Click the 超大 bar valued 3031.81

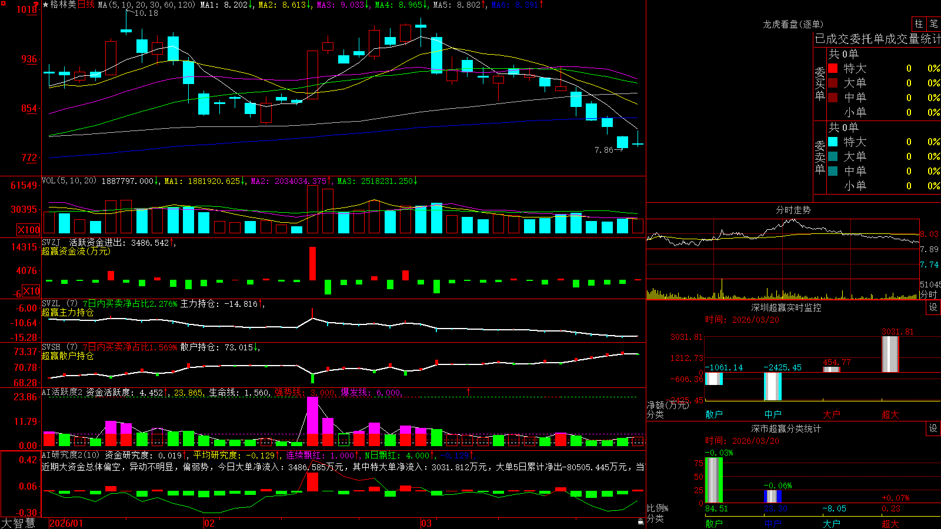tap(890, 354)
